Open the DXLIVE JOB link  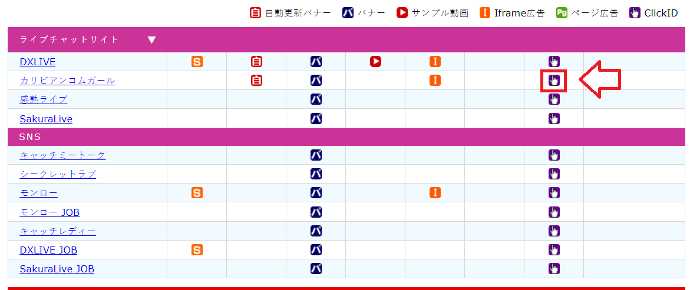48,250
